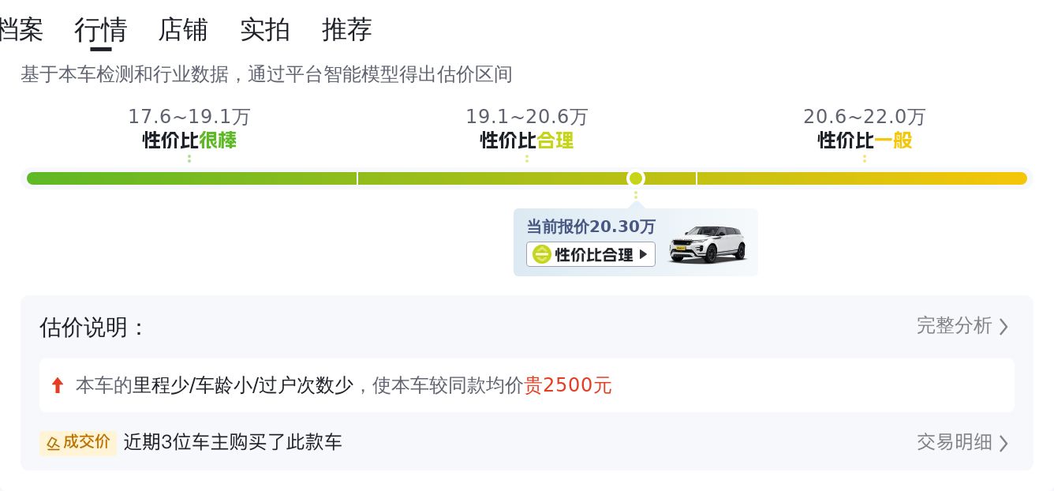
Task: Open the 店铺 tab
Action: click(183, 30)
